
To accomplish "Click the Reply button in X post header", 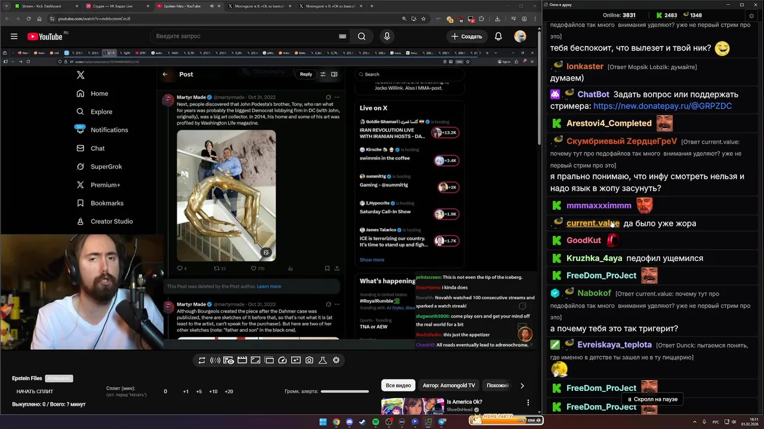I will pyautogui.click(x=306, y=74).
